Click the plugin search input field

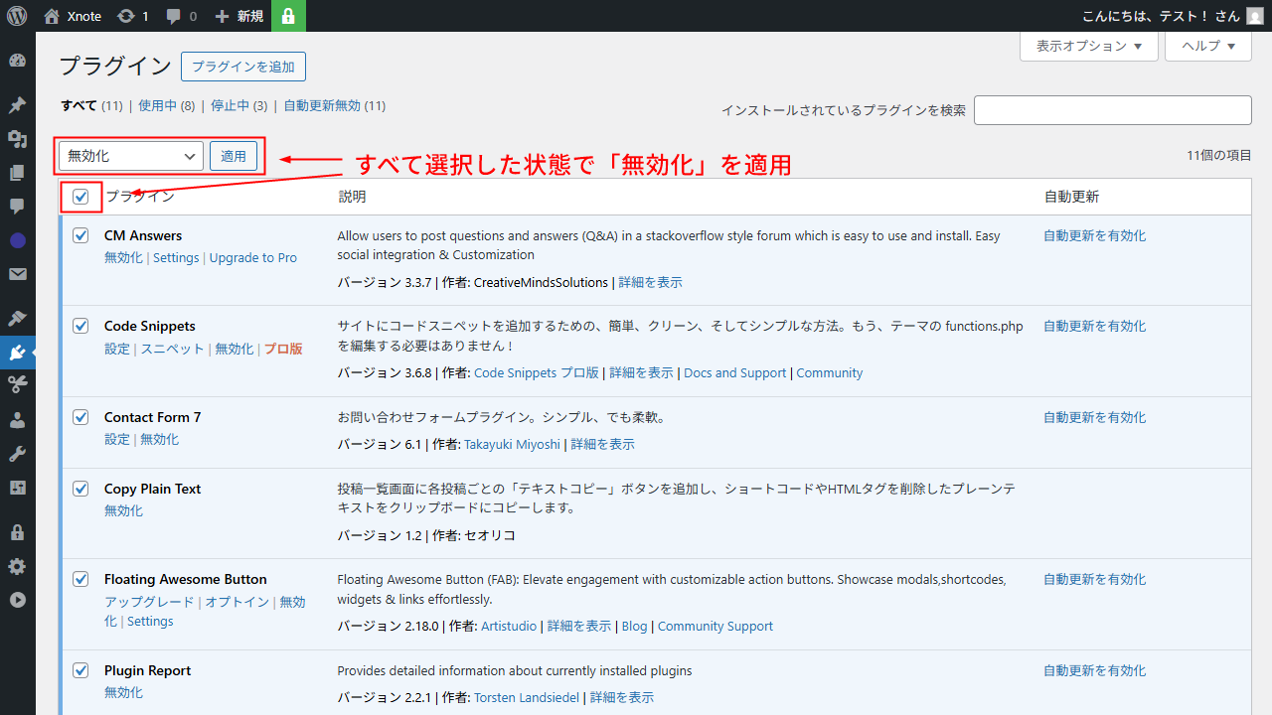(x=1113, y=110)
